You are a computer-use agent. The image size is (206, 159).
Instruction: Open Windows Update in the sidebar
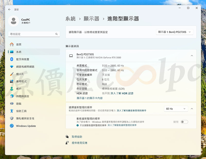(34, 126)
